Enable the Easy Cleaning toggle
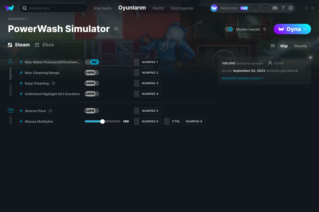The height and width of the screenshot is (212, 319). pyautogui.click(x=92, y=83)
